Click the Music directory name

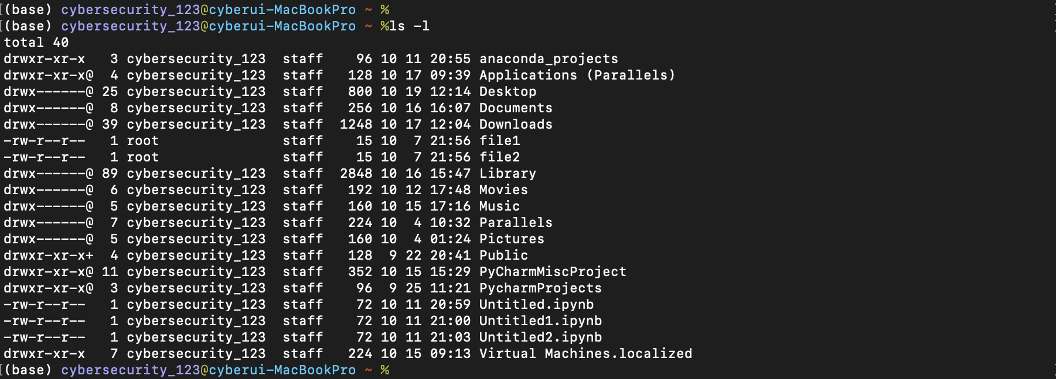(499, 206)
